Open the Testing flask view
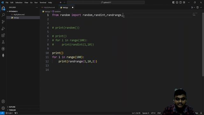Screen dimensions: 204x115 (3, 42)
